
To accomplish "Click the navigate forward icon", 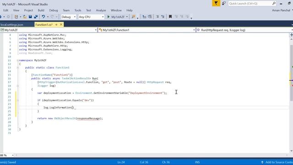I will (x=8, y=17).
